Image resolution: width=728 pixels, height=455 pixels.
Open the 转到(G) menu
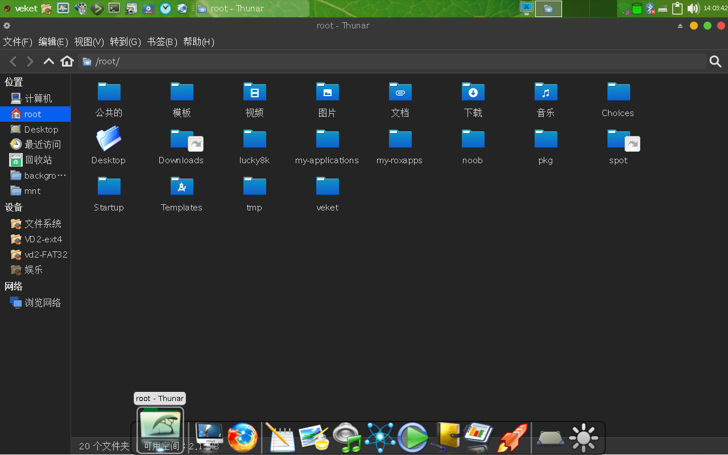pos(125,42)
